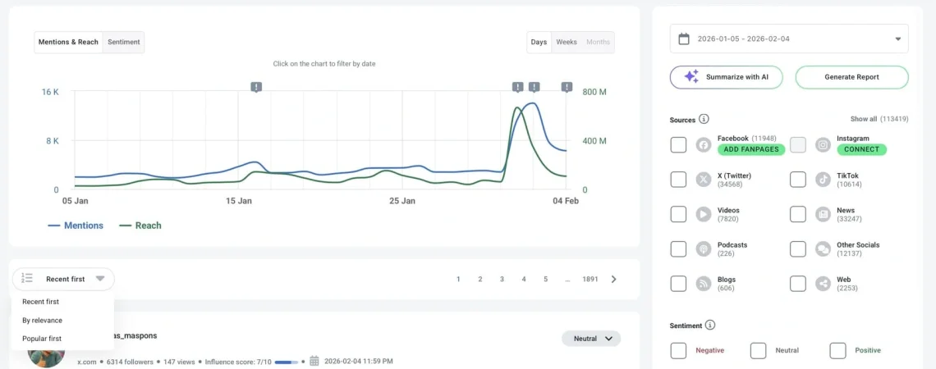The image size is (936, 369).
Task: Click the next page arrow in pagination
Action: coord(613,280)
